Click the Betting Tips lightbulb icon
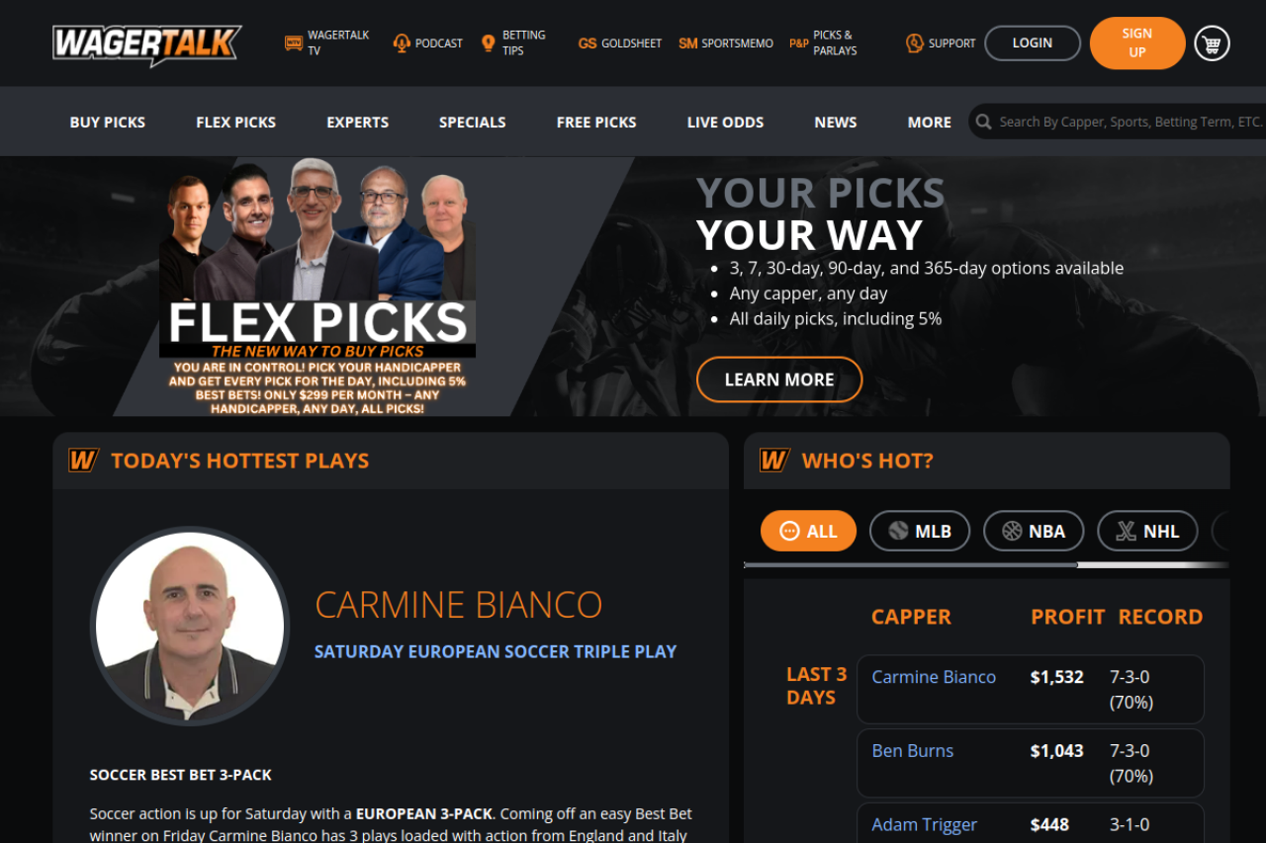This screenshot has width=1266, height=843. tap(488, 42)
